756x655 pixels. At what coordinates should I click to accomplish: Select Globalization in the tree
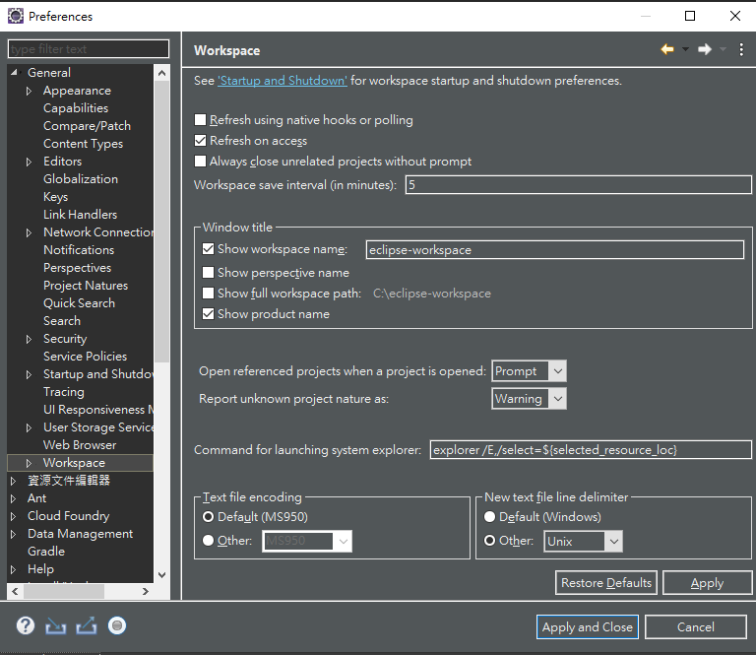(81, 179)
